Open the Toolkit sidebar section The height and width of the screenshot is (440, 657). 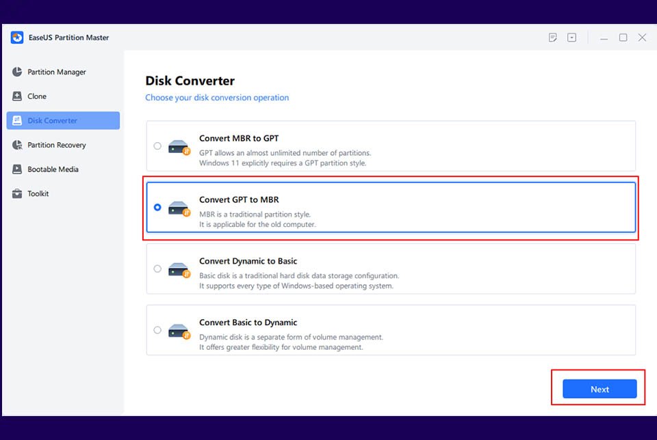[63, 193]
